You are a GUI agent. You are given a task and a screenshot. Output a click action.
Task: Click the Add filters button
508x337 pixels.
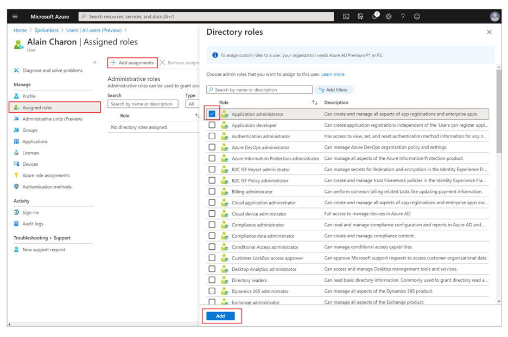[333, 90]
